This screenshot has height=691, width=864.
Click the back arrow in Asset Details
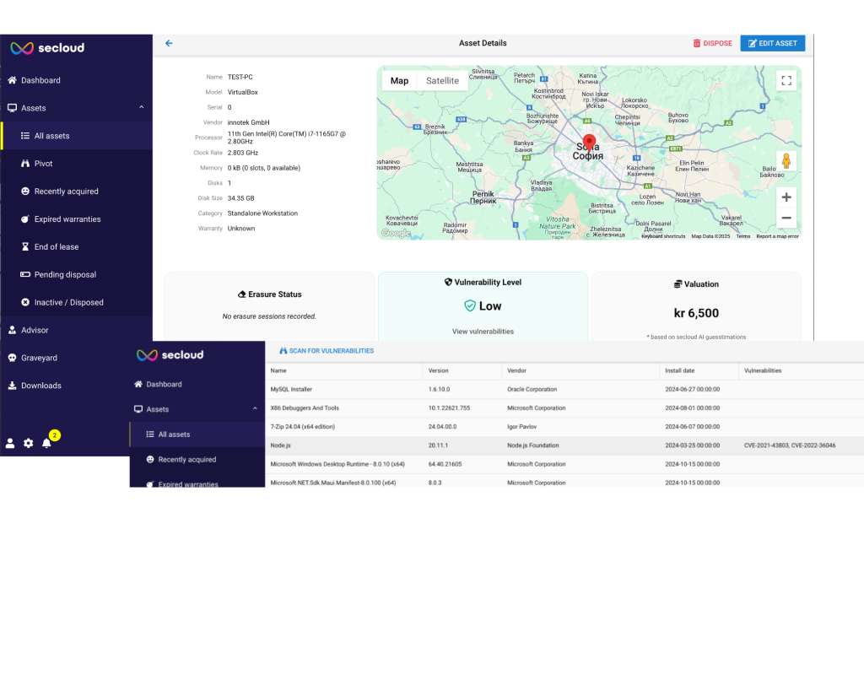click(x=169, y=43)
